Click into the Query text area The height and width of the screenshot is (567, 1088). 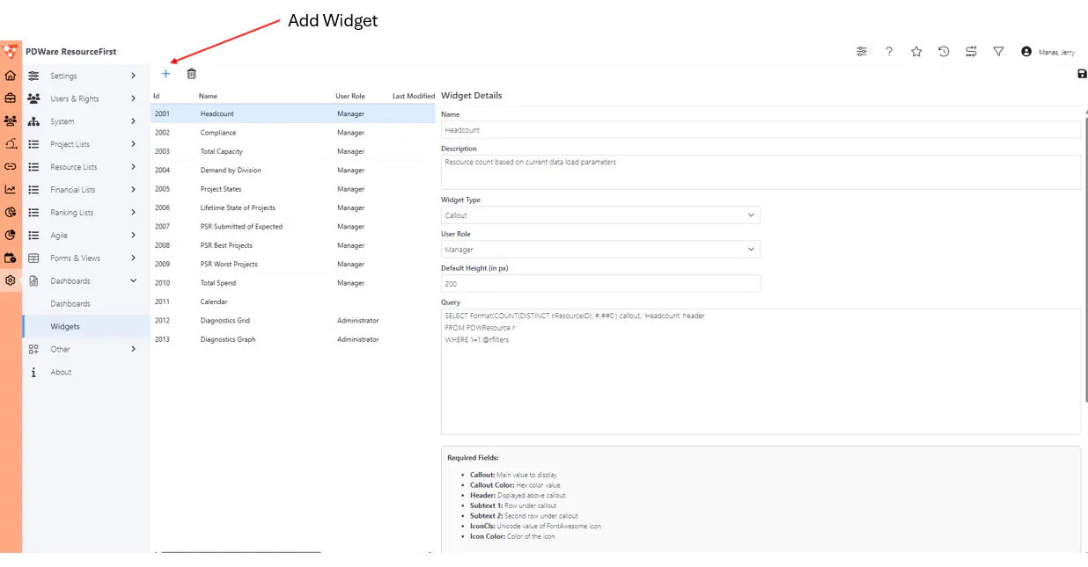(761, 371)
